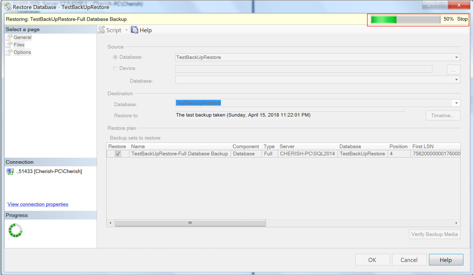Open the destination Database dropdown
473x275 pixels.
point(456,103)
